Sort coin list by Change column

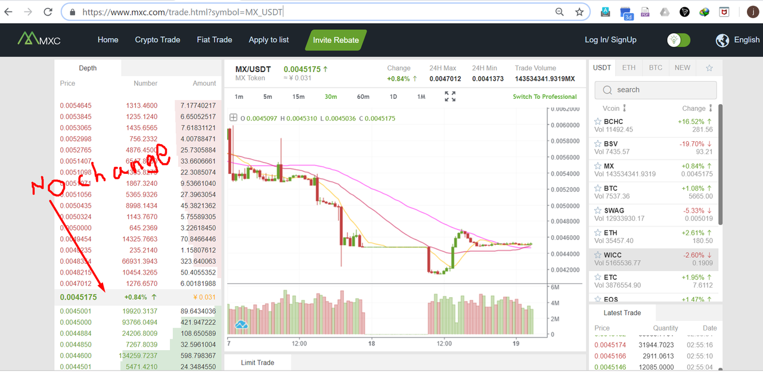coord(697,108)
